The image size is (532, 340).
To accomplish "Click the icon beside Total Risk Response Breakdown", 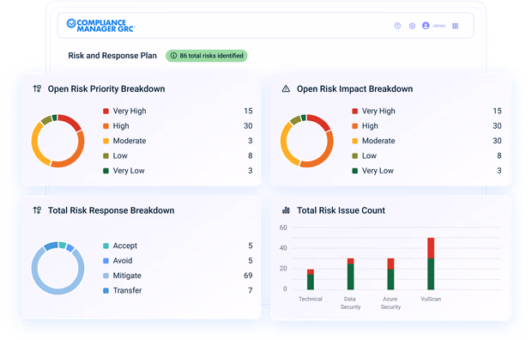I will 37,210.
